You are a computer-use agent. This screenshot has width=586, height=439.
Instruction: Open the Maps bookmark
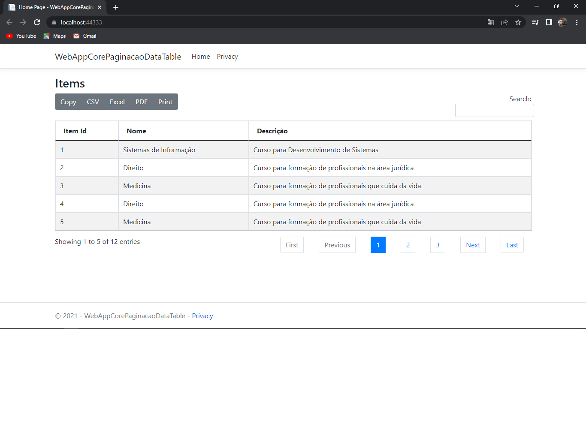pyautogui.click(x=54, y=36)
